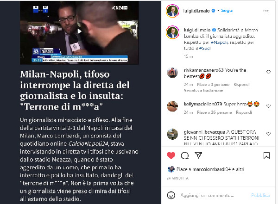
Task: Open emoji picker smiley icon
Action: coord(171,195)
